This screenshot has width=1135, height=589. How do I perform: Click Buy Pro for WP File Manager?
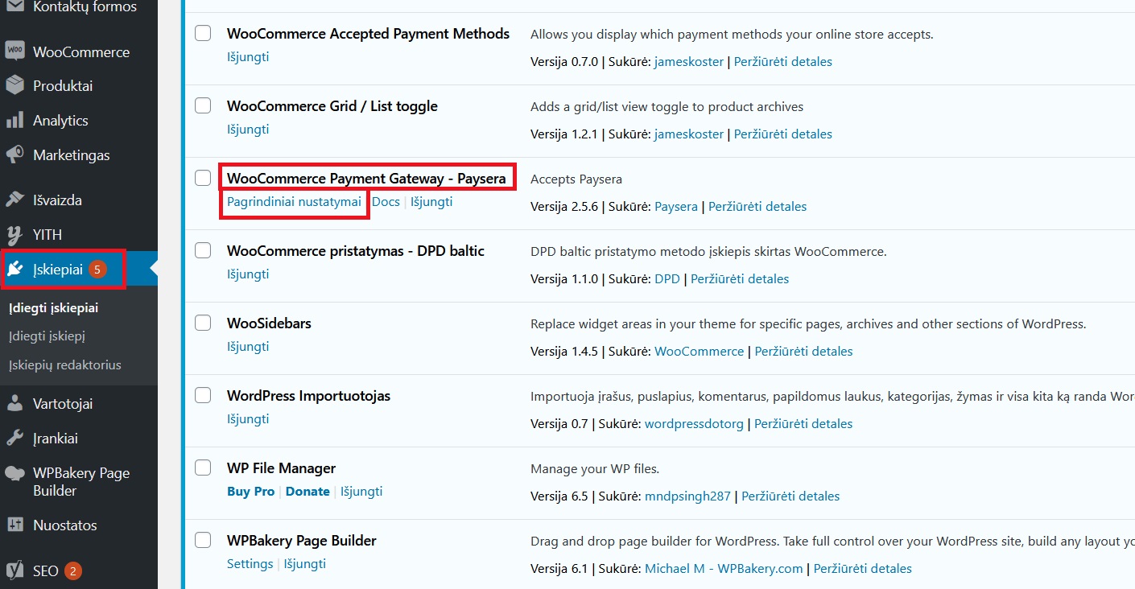coord(250,492)
